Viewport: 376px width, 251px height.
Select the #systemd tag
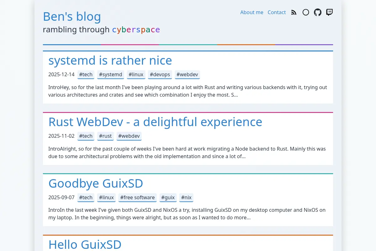point(111,74)
